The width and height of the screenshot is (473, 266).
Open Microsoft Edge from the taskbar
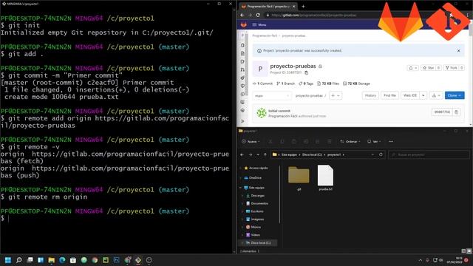pyautogui.click(x=62, y=260)
